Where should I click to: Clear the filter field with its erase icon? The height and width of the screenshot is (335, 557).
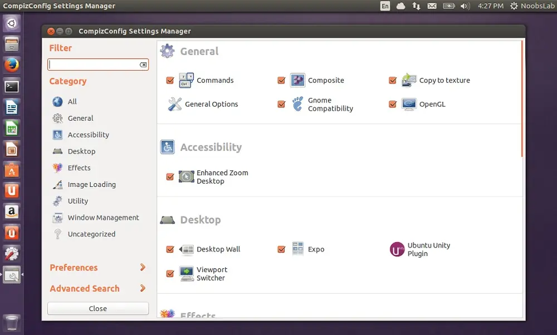143,65
